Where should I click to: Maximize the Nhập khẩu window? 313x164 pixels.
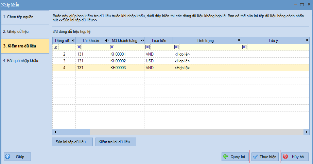coord(302,4)
